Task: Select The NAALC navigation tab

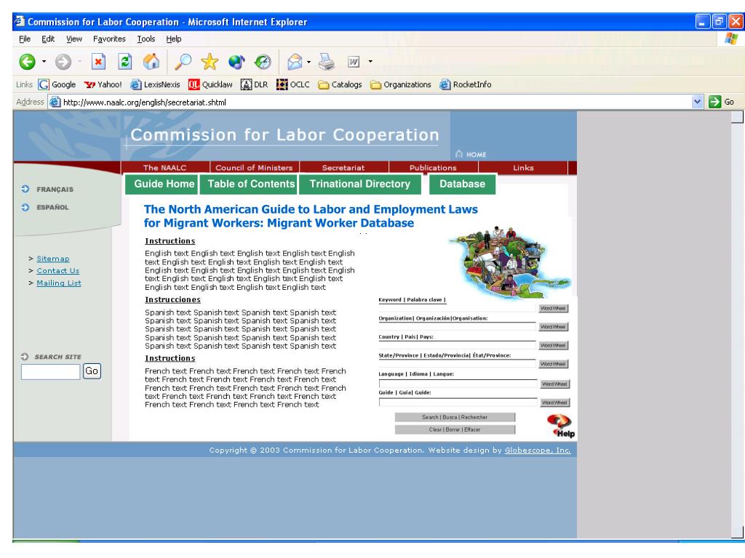Action: pyautogui.click(x=165, y=168)
